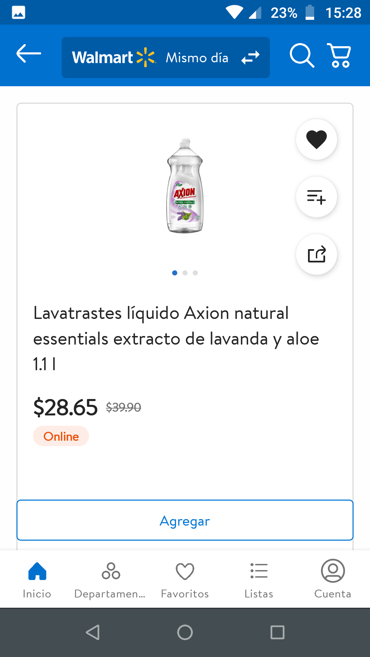Screen dimensions: 370x657
Task: Toggle the heart favorite on product
Action: pos(316,140)
